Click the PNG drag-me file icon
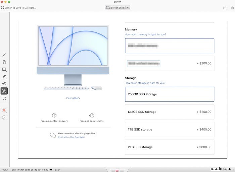The width and height of the screenshot is (235, 172). click(117, 170)
